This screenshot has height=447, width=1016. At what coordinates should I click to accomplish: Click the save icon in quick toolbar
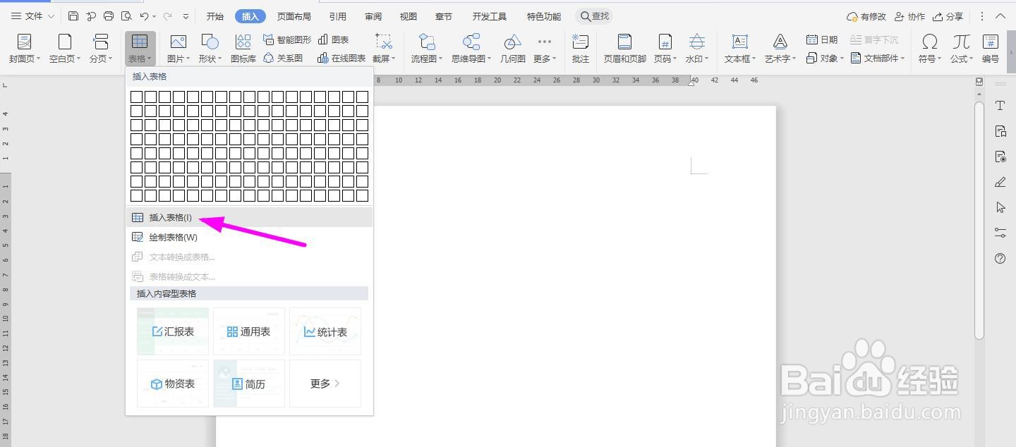pyautogui.click(x=73, y=16)
